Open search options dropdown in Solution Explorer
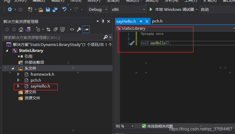The width and height of the screenshot is (235, 134). (110, 37)
